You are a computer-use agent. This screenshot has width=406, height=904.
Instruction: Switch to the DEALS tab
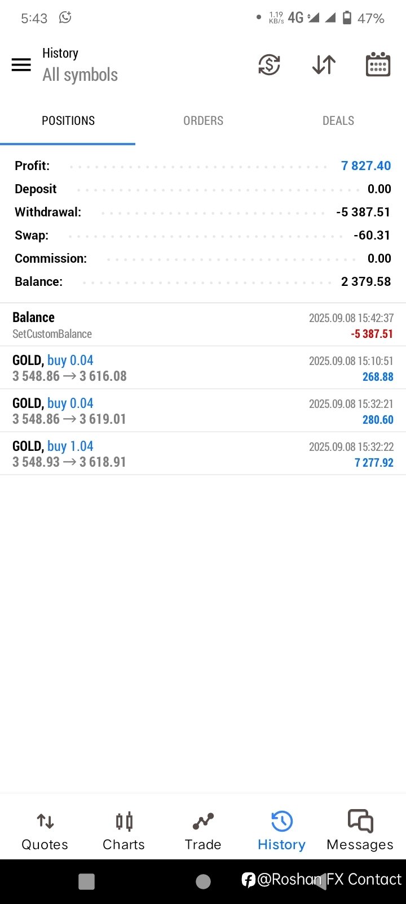tap(338, 120)
